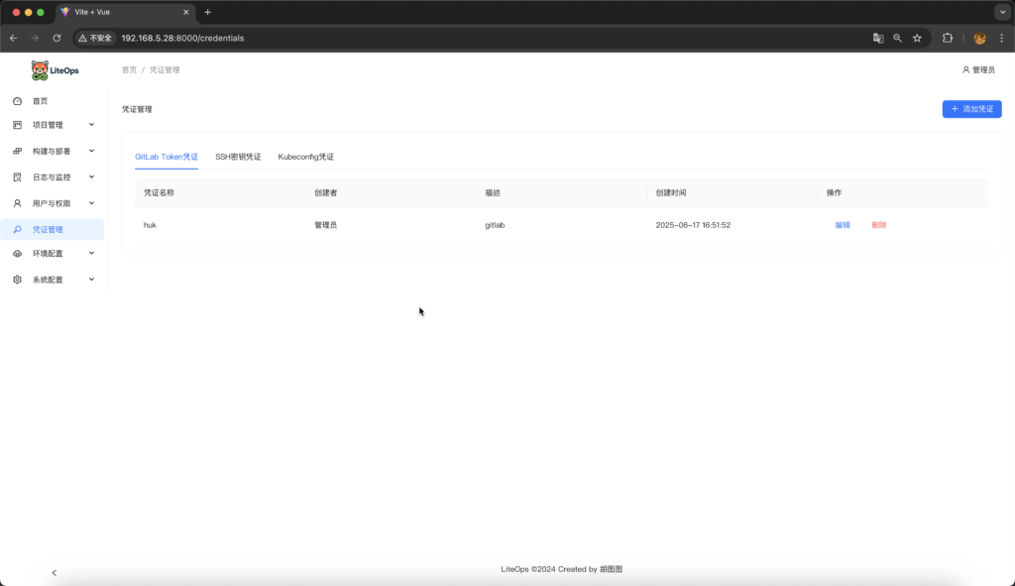Image resolution: width=1015 pixels, height=586 pixels.
Task: Click the LiteOps logo icon
Action: click(x=40, y=70)
